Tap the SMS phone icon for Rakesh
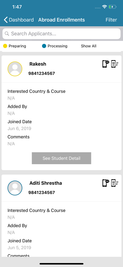123x267 pixels. [x=106, y=64]
